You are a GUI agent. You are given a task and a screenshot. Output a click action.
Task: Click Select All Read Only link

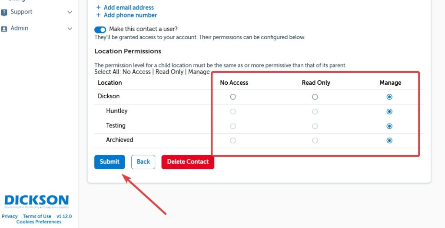click(169, 72)
